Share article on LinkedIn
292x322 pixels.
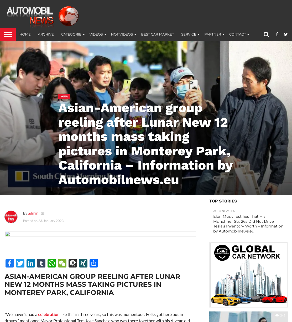click(x=31, y=263)
